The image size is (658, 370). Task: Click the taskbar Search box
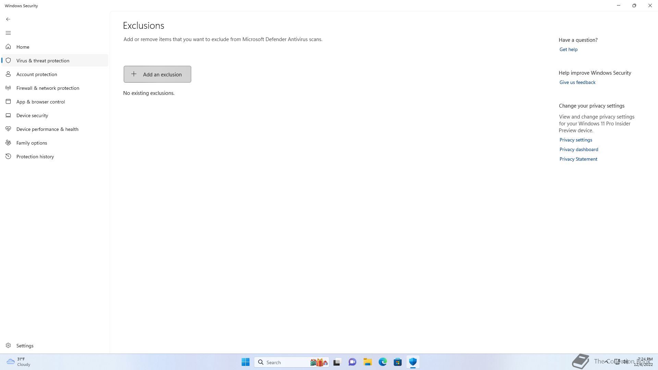point(292,362)
